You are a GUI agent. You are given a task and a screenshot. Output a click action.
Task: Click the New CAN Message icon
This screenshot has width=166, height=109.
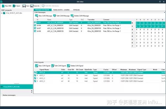(36, 16)
